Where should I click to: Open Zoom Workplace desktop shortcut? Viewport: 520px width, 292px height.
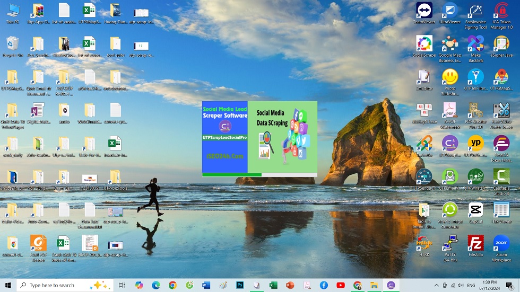501,243
